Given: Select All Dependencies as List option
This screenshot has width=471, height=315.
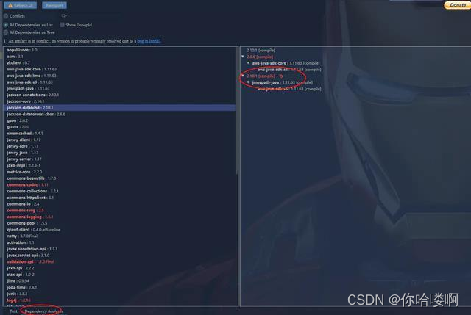Looking at the screenshot, I should (x=6, y=25).
